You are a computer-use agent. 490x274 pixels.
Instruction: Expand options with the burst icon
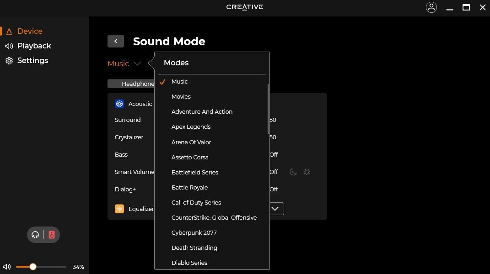coord(307,172)
